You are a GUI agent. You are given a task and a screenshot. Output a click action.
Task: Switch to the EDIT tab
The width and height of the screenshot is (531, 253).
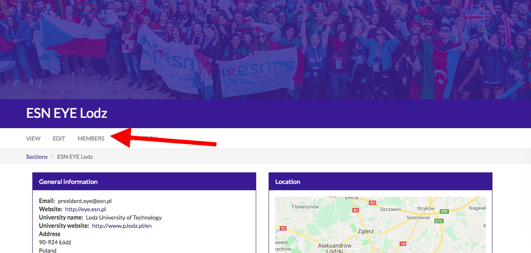point(59,138)
